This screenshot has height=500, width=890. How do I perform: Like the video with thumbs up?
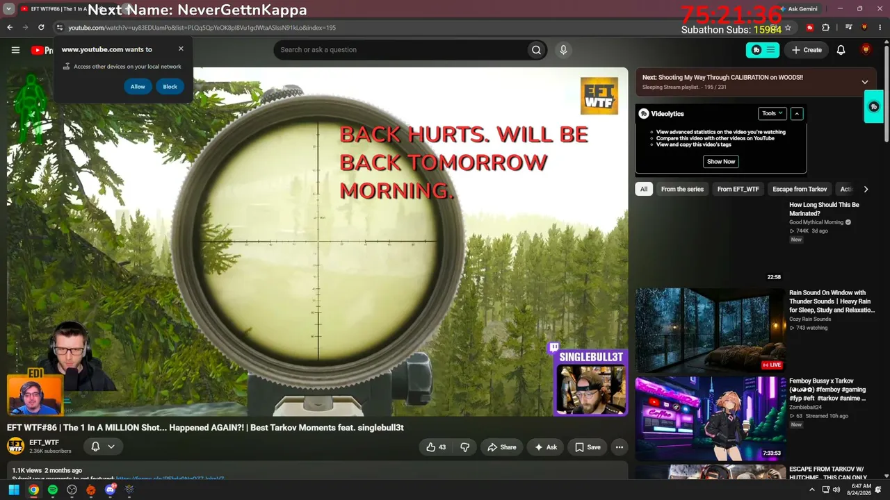coord(436,447)
